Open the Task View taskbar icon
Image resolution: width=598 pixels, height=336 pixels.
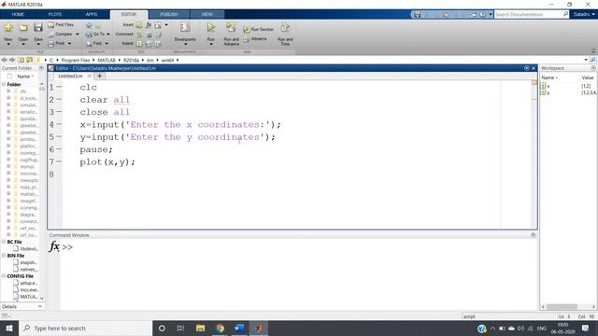click(x=180, y=328)
